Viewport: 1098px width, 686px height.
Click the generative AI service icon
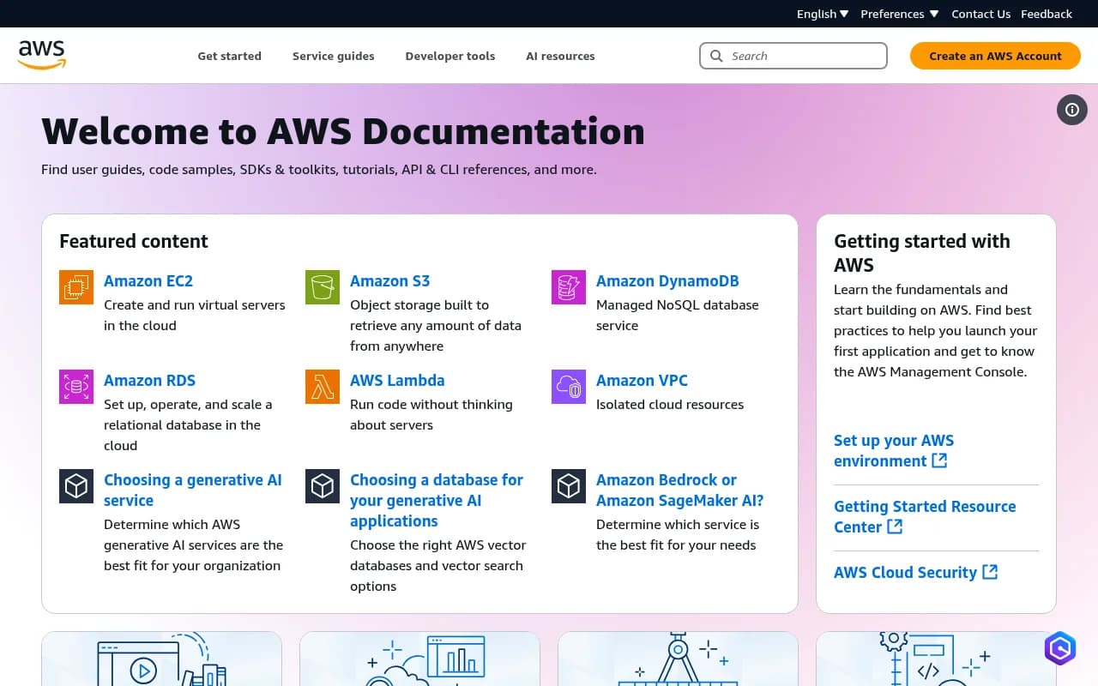tap(75, 485)
